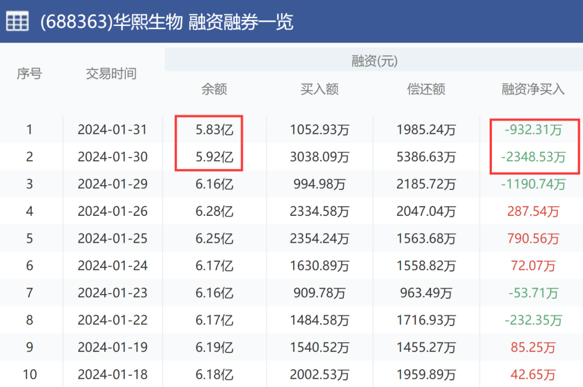
Task: Select date cell 2024-01-25
Action: point(112,238)
